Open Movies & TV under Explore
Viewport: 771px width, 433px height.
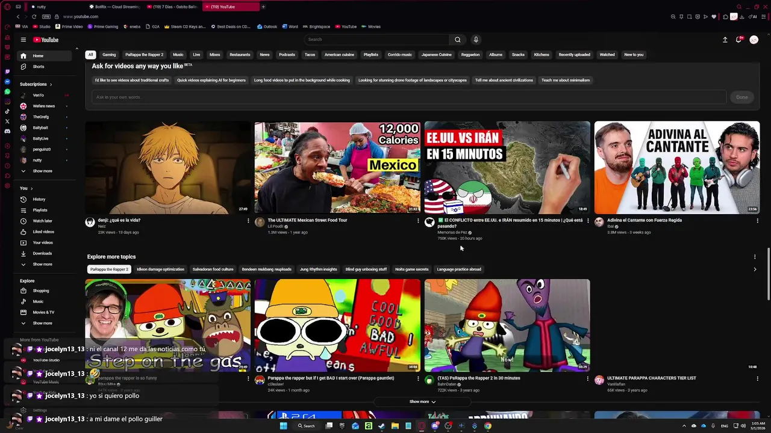(43, 312)
